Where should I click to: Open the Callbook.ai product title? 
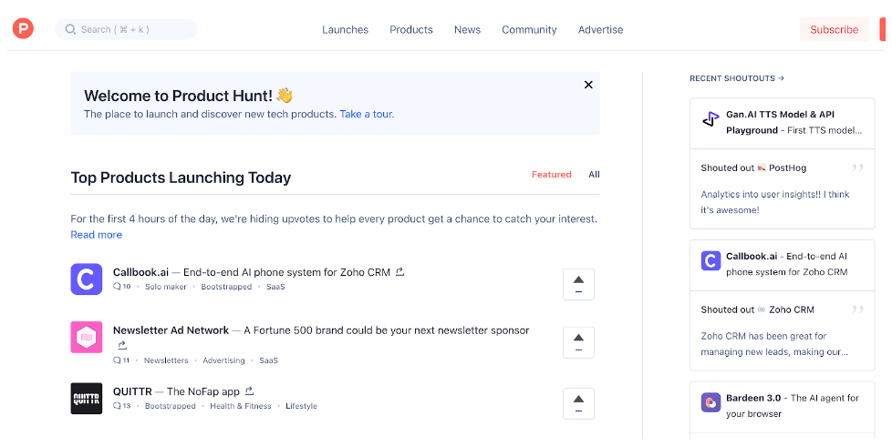pos(140,272)
